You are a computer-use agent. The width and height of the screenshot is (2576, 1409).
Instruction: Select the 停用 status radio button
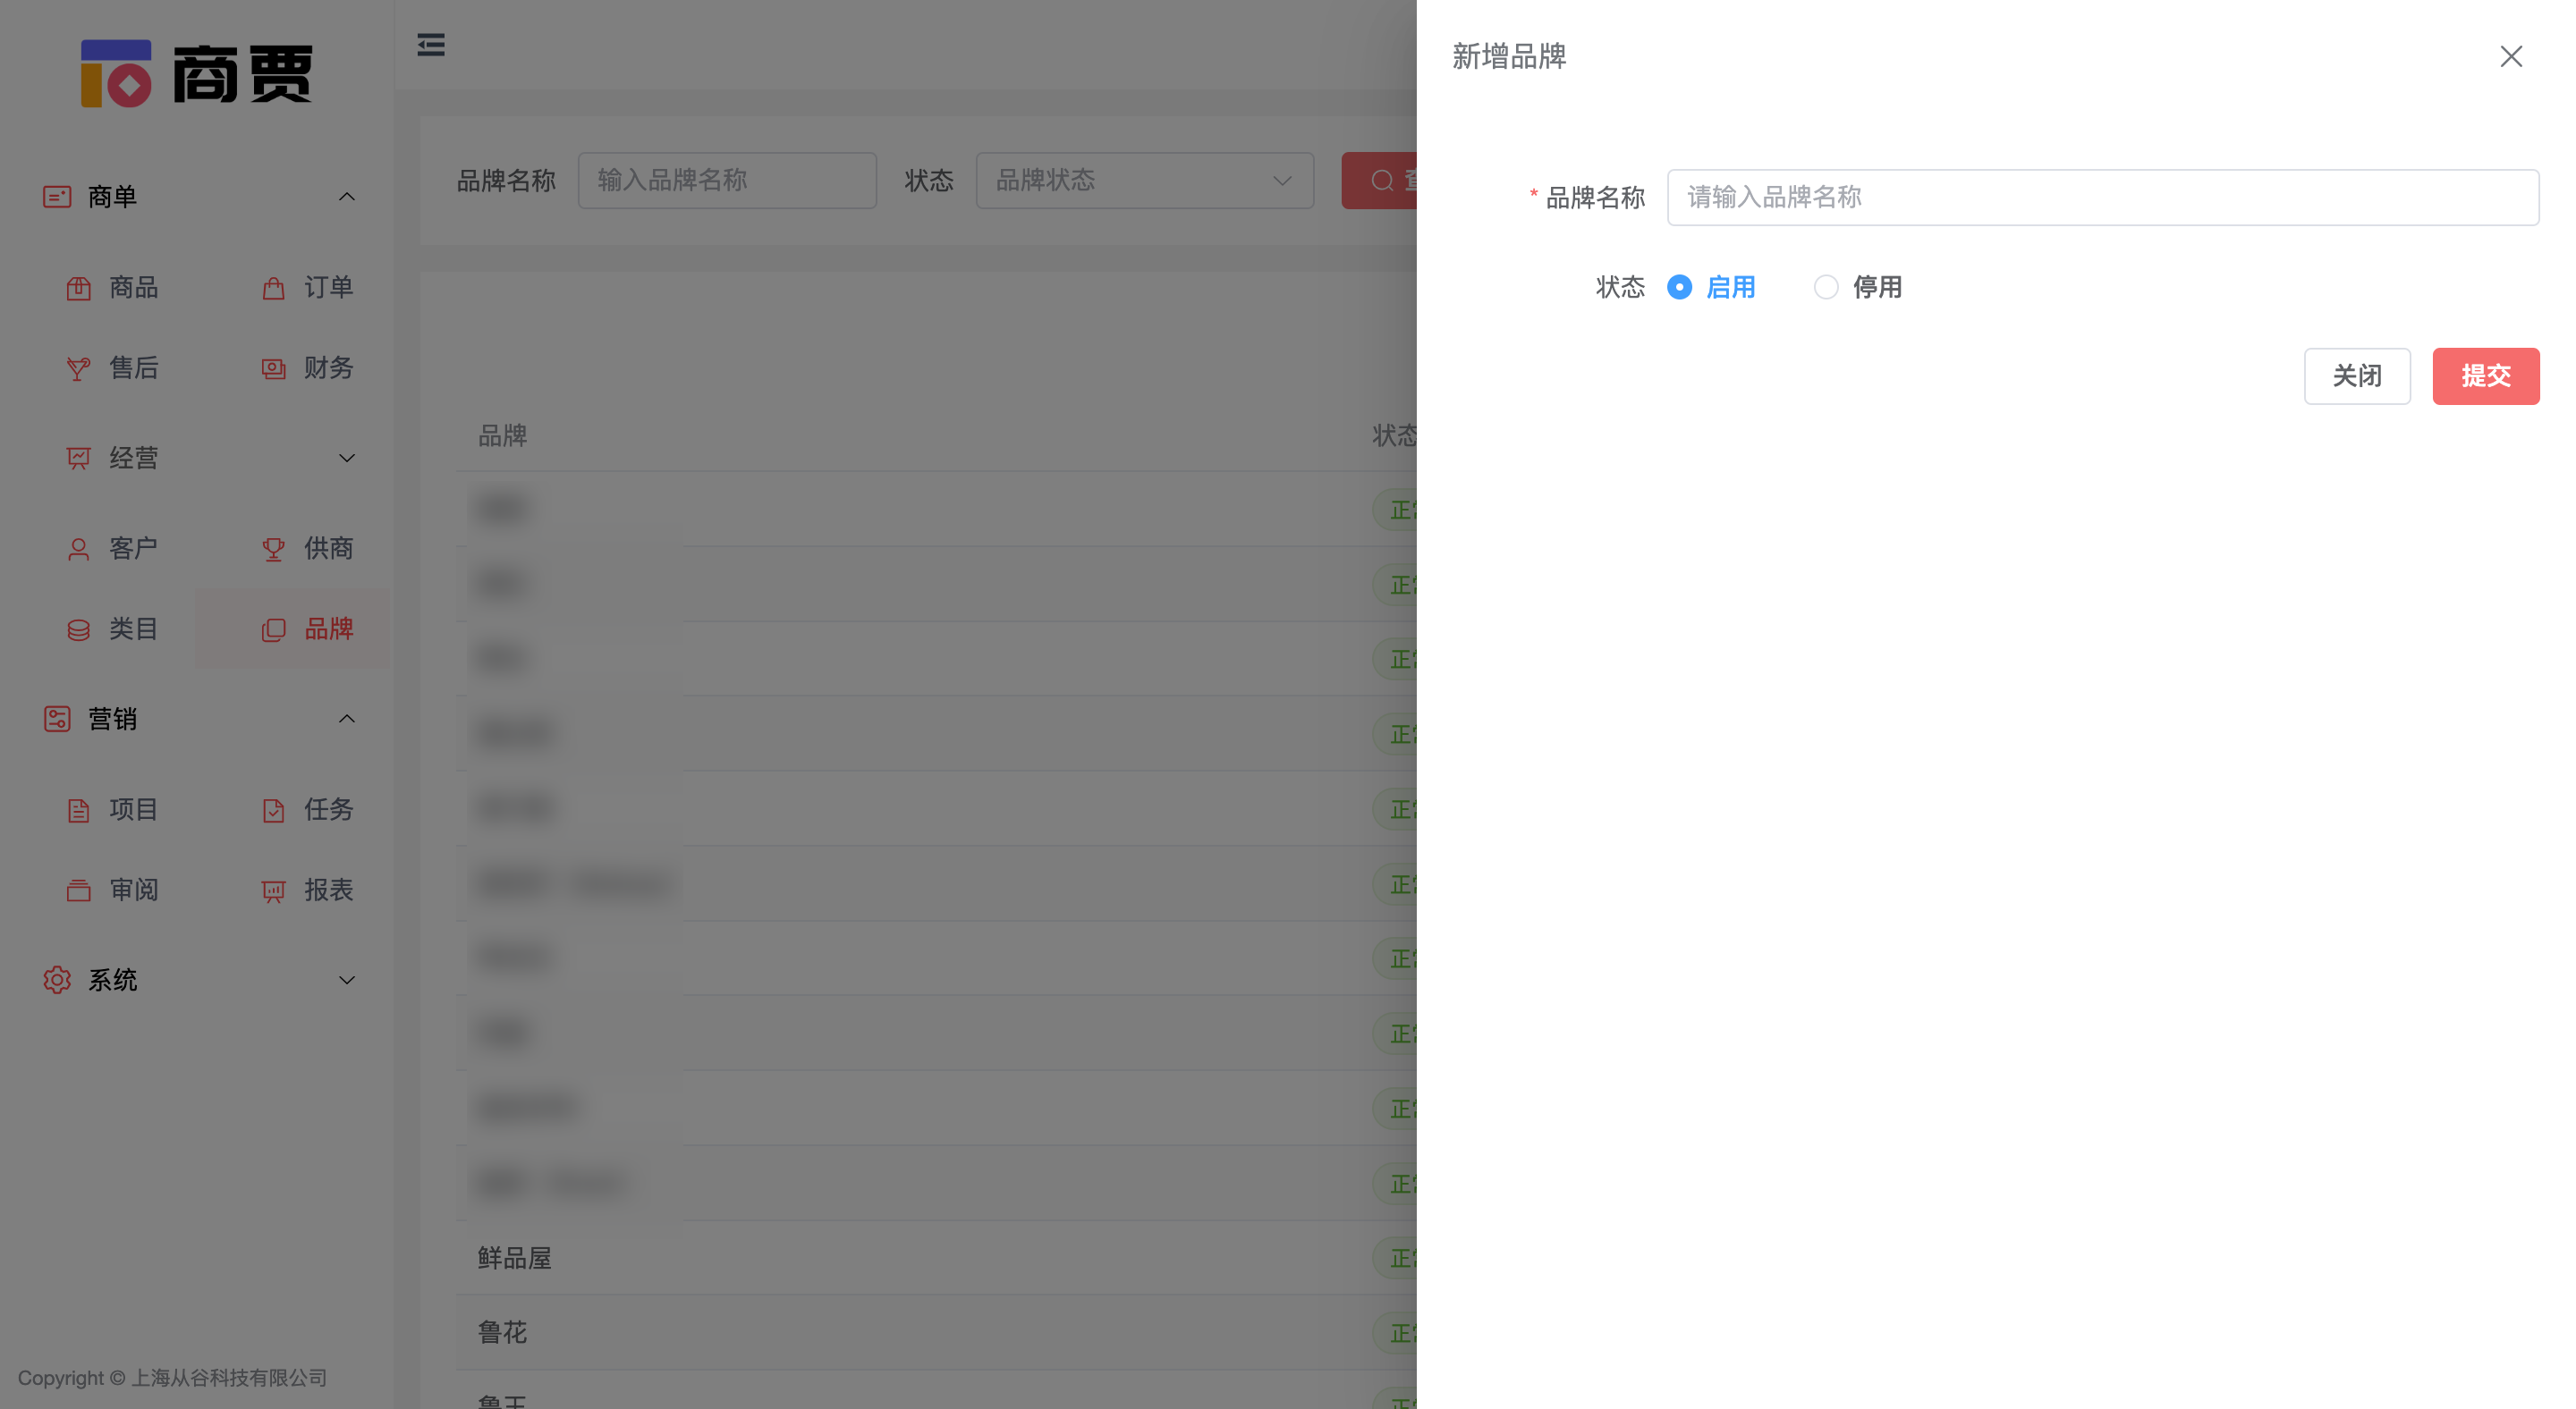[x=1827, y=287]
